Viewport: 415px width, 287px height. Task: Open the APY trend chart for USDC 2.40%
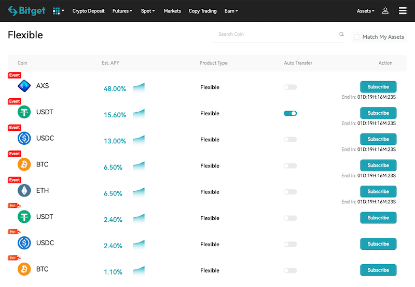(139, 245)
